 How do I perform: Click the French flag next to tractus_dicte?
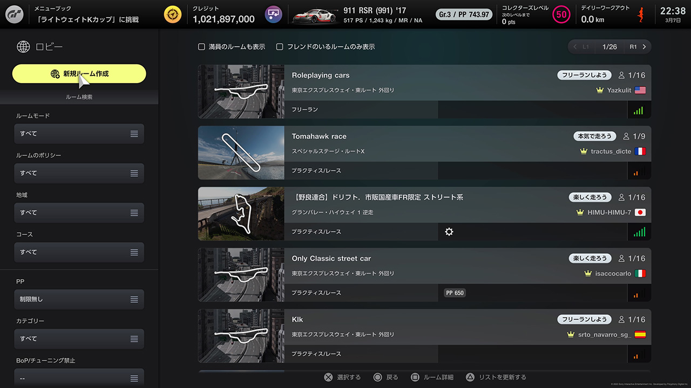[640, 151]
